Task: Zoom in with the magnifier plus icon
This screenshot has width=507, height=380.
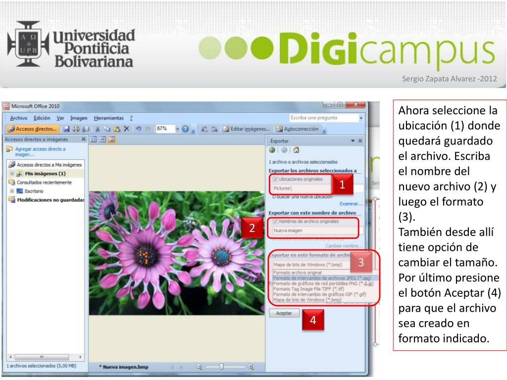Action: (251, 367)
